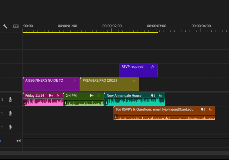Click the fx badge on RSVP required! clip
Viewport: 229px width, 160px height.
(x=153, y=67)
